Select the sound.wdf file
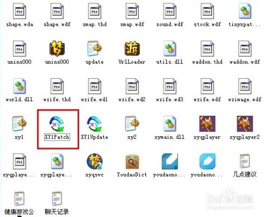 169,11
